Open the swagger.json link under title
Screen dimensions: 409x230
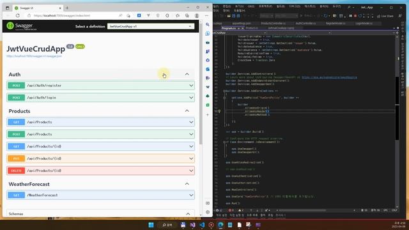pos(34,56)
